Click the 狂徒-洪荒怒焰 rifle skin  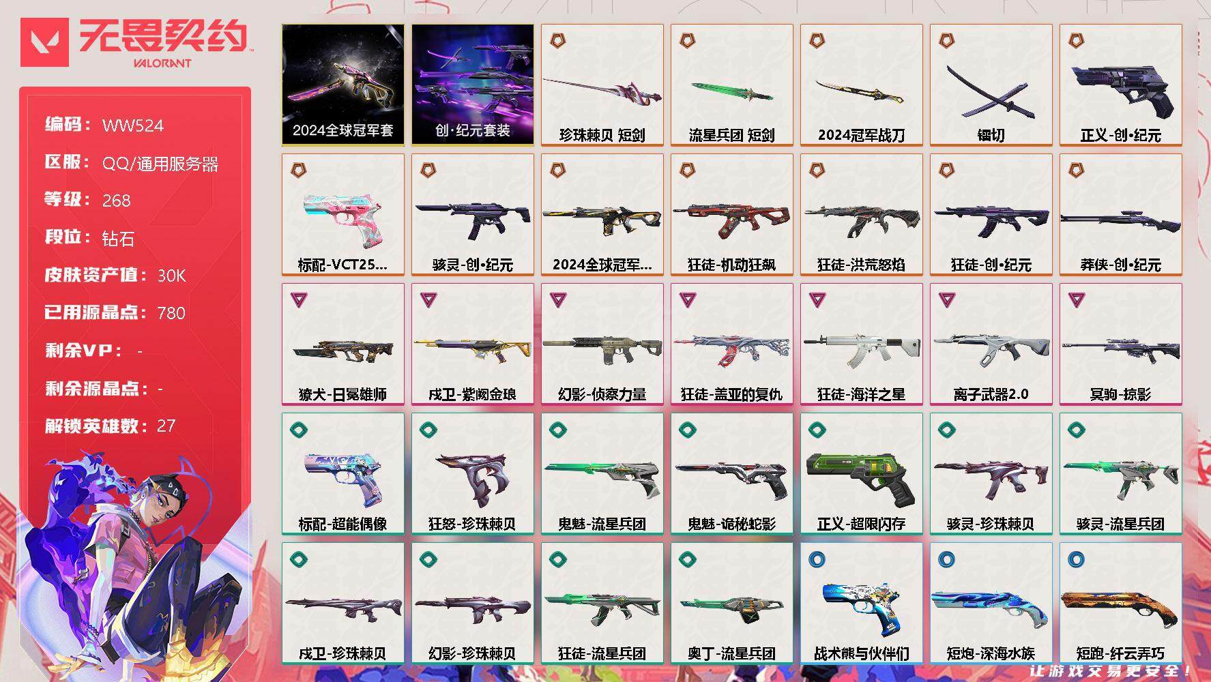pos(862,215)
